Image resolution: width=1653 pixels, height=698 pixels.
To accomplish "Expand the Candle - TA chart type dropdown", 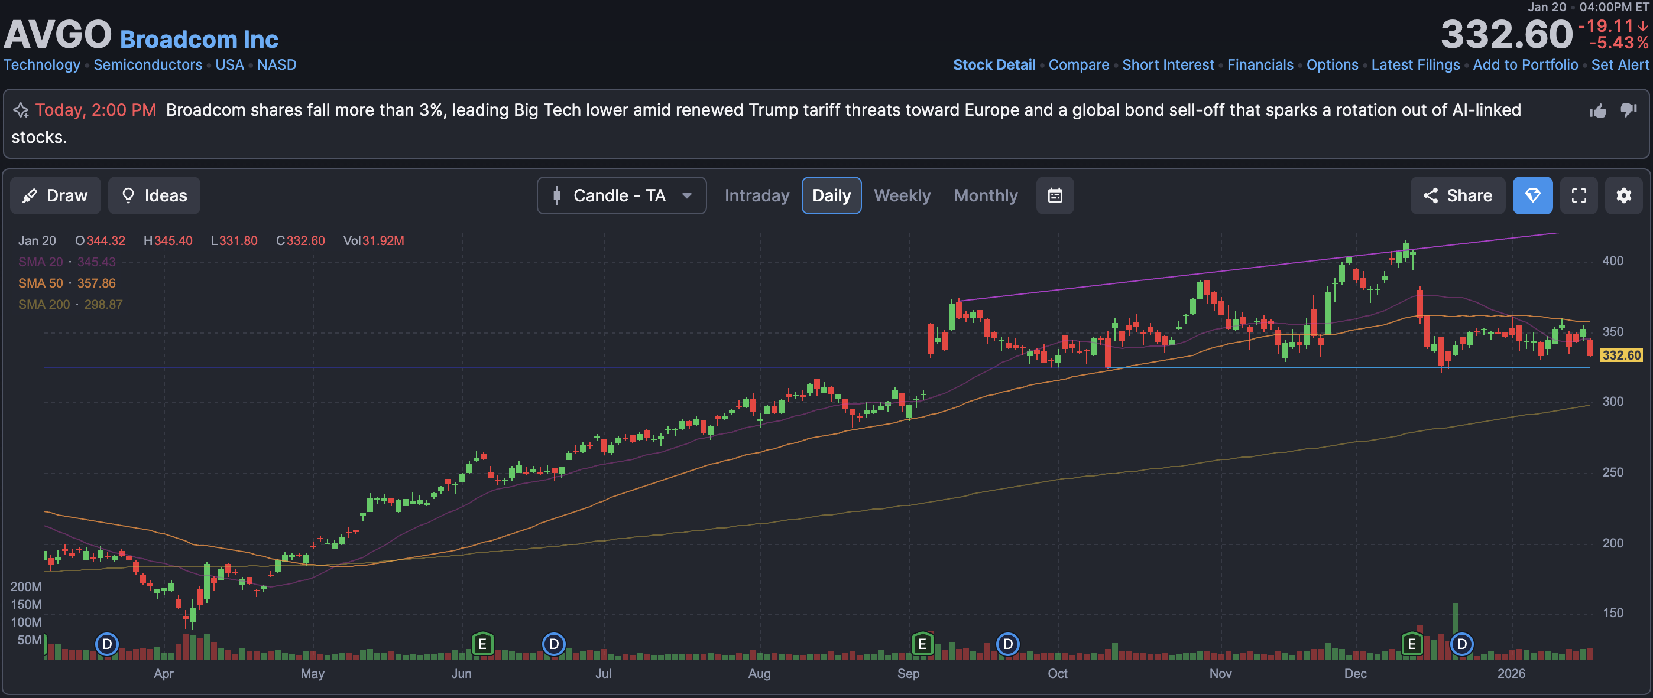I will [621, 195].
